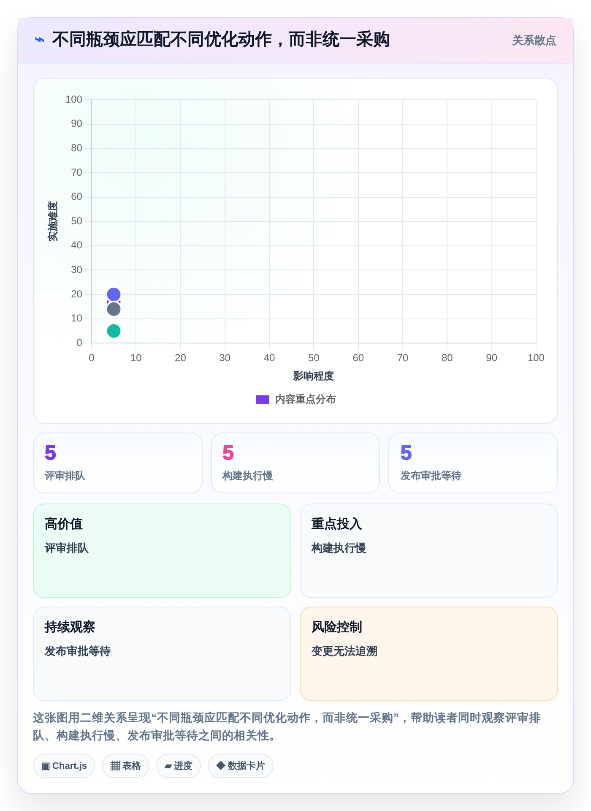Select the 持续观察 quadrant card

162,654
